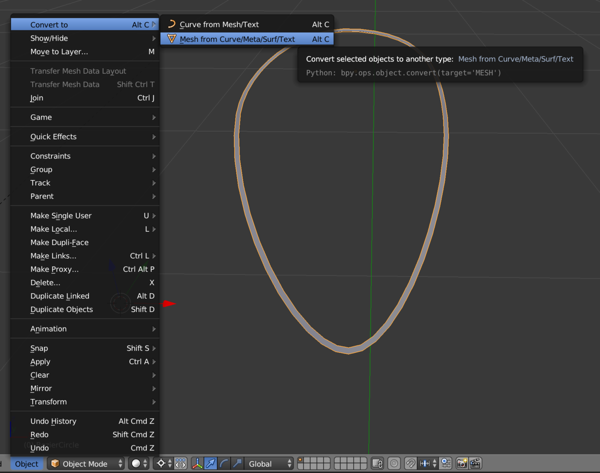Screen dimensions: 600x473
Task: Open the Clear submenu
Action: coord(85,375)
